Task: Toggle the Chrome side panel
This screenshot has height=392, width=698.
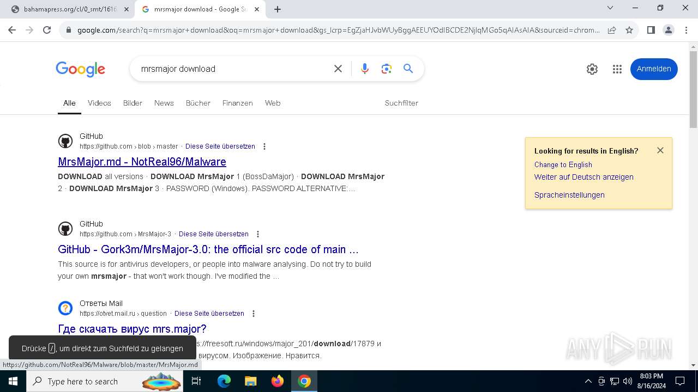Action: [651, 30]
